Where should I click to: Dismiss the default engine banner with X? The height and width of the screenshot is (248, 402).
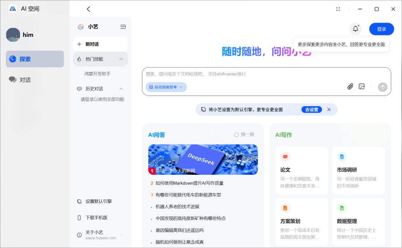point(329,109)
